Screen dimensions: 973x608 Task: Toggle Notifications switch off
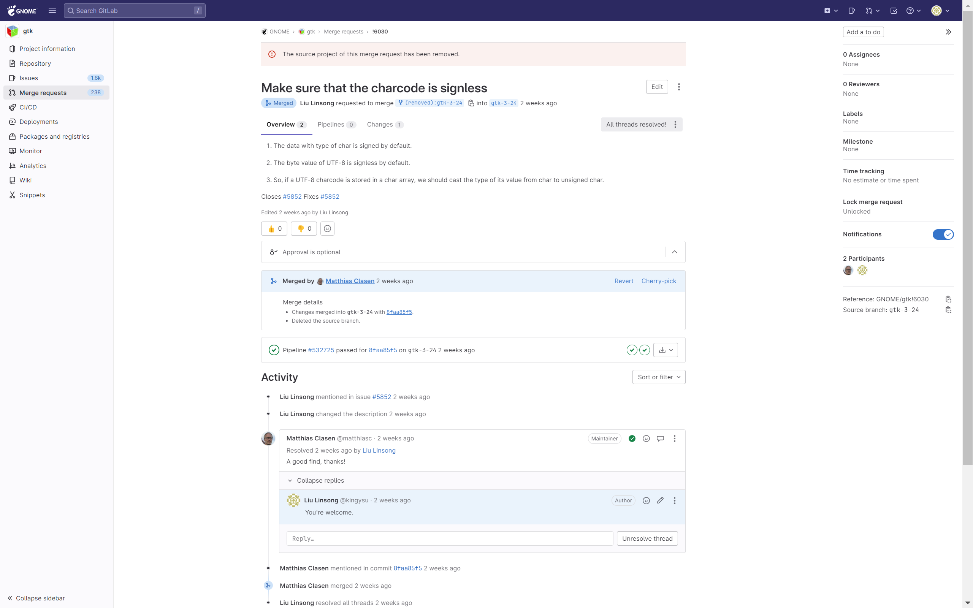click(x=943, y=234)
